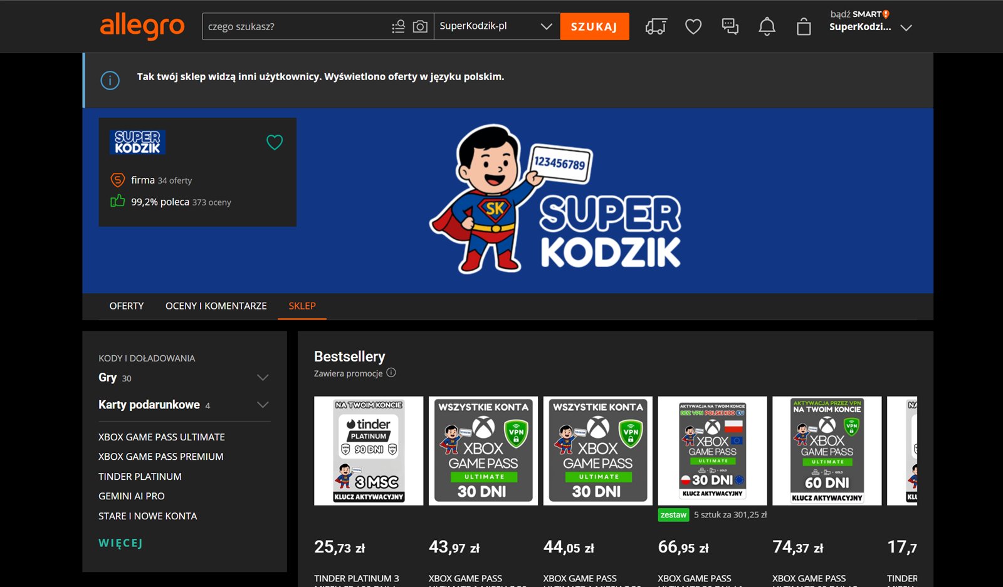Open Xbox Game Pass thumbnail priced 44,05 zł
Screen dimensions: 1003x587
(598, 450)
